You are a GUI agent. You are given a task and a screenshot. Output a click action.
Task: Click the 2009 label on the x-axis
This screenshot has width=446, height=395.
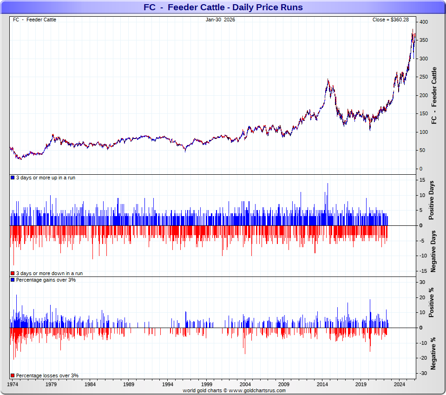pos(283,384)
